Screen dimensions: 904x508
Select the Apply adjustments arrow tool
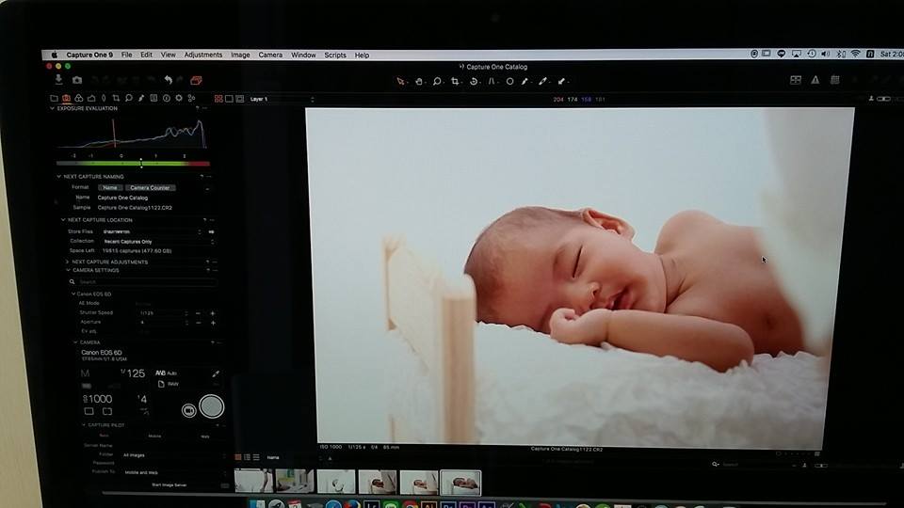pos(561,81)
